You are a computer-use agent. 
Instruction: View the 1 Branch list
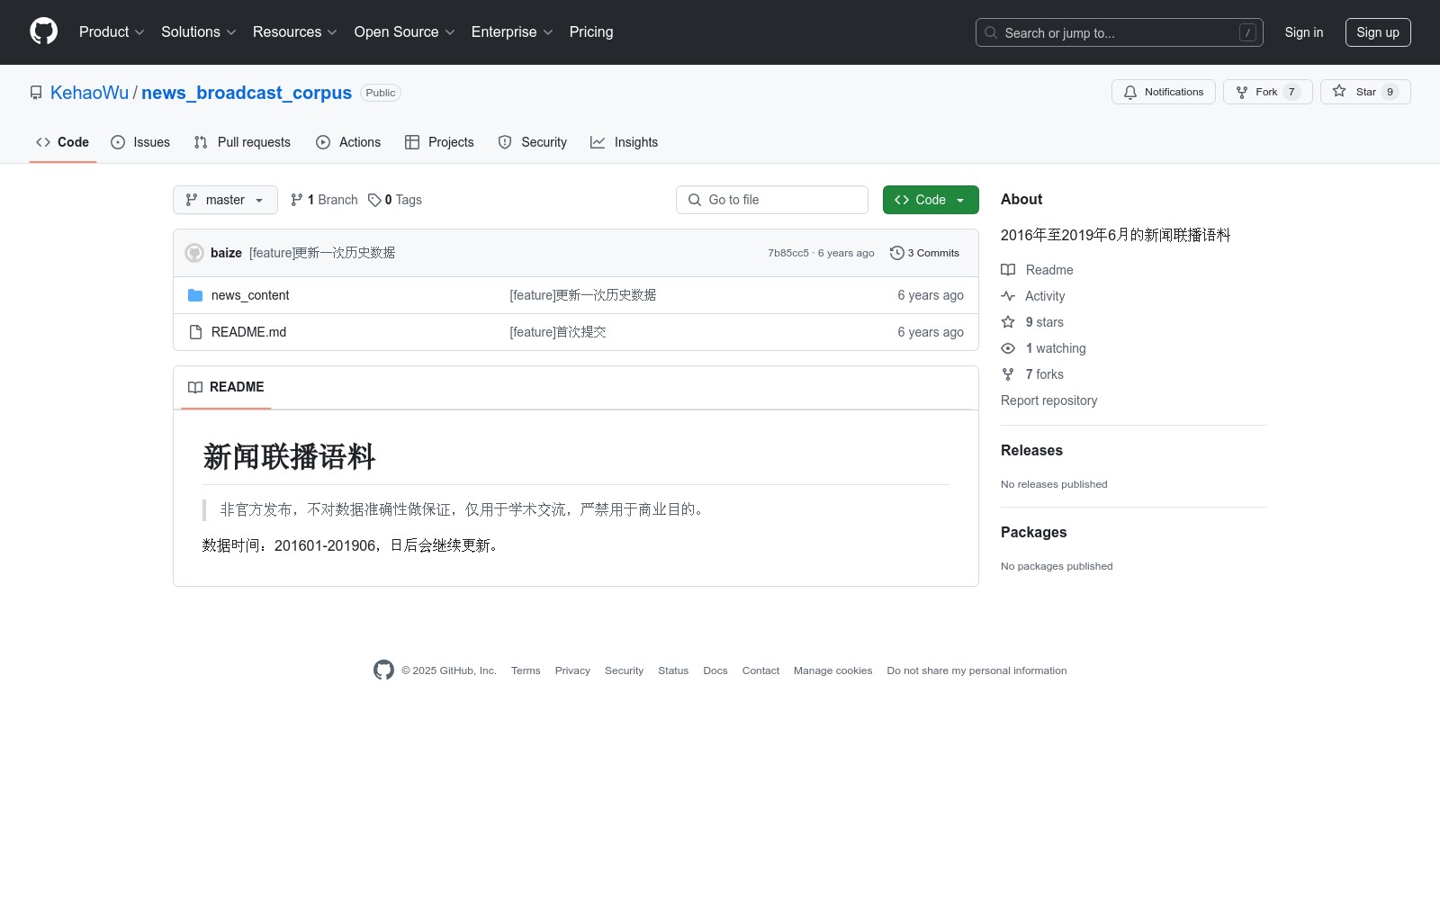(x=324, y=200)
